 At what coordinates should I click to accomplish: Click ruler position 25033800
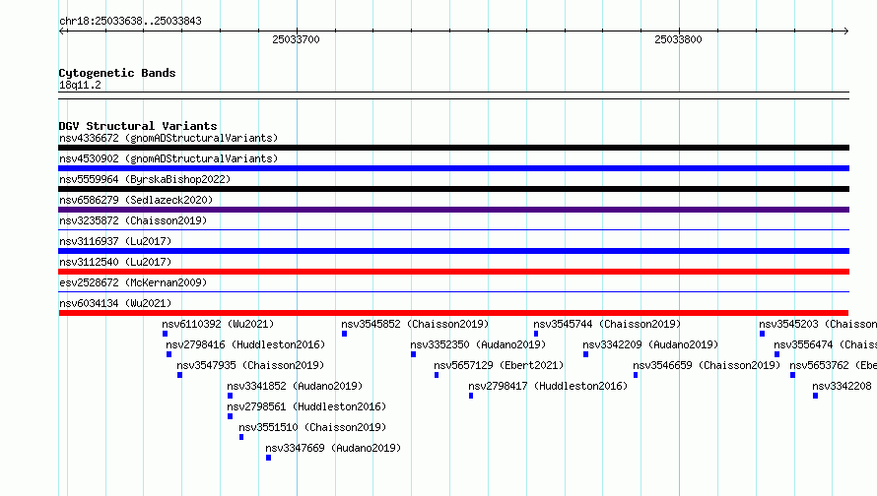click(678, 39)
